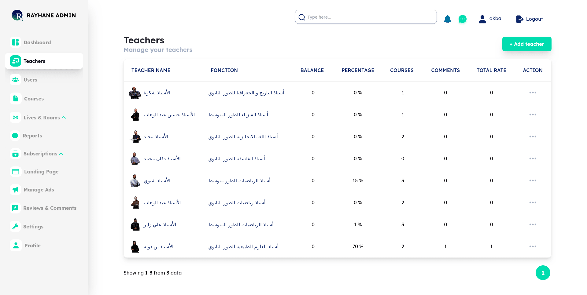Collapse the Subscriptions chevron
The width and height of the screenshot is (587, 295).
click(61, 154)
